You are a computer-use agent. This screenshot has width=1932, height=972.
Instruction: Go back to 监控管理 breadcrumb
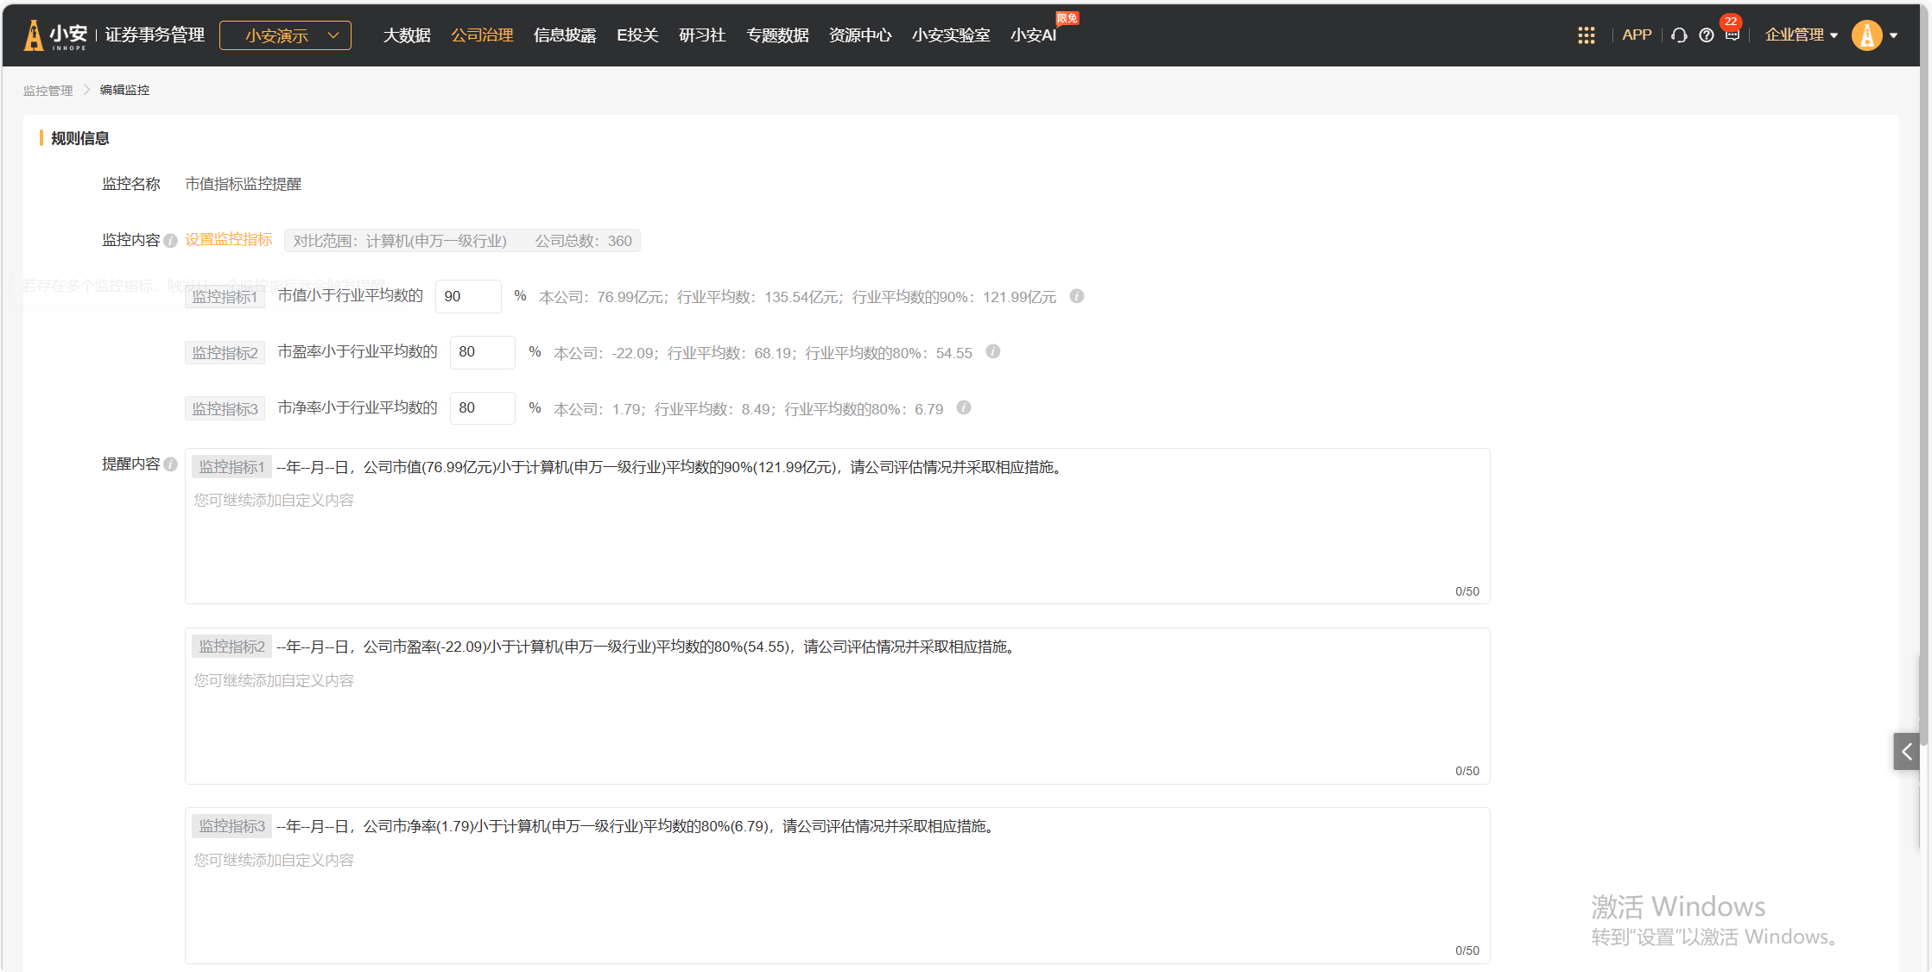[48, 91]
